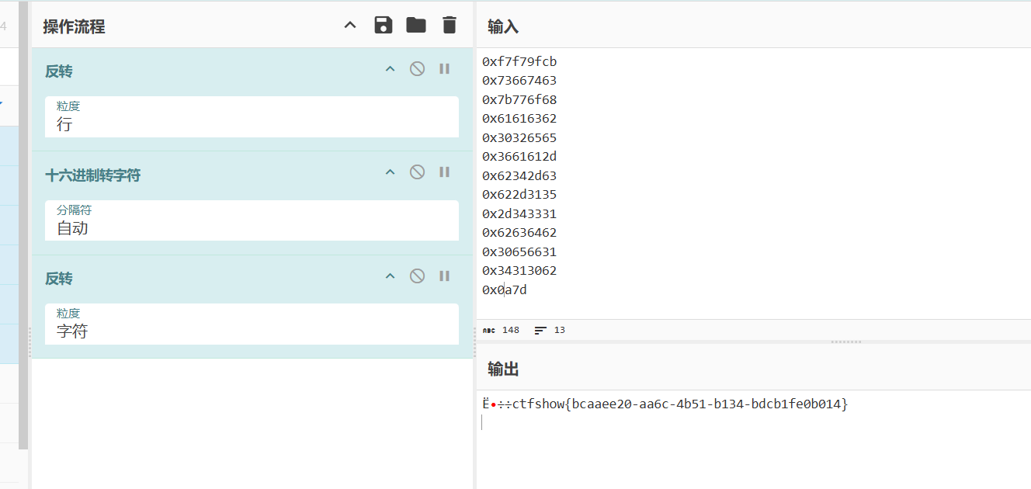1031x489 pixels.
Task: Open the load recipe folder icon
Action: 416,25
